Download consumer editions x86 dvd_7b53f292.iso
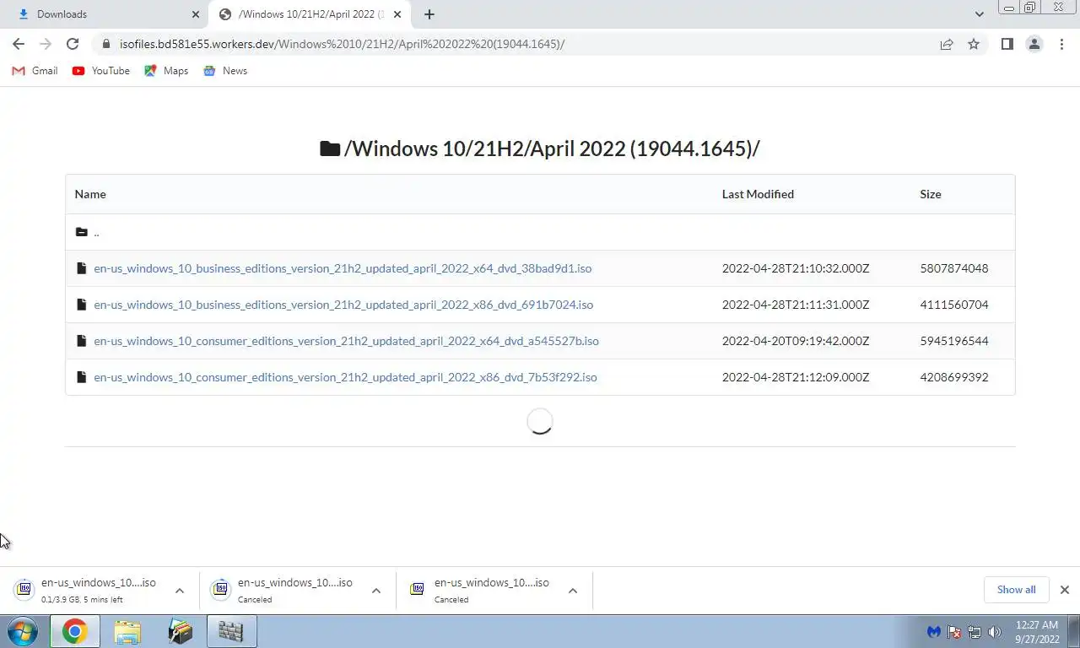The height and width of the screenshot is (648, 1080). click(345, 377)
